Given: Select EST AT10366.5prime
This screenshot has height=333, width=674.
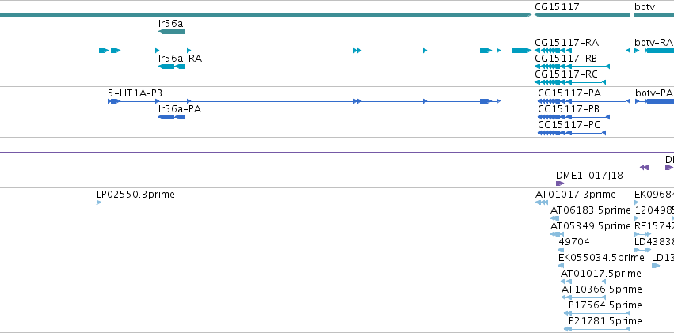Looking at the screenshot, I should pyautogui.click(x=584, y=297).
